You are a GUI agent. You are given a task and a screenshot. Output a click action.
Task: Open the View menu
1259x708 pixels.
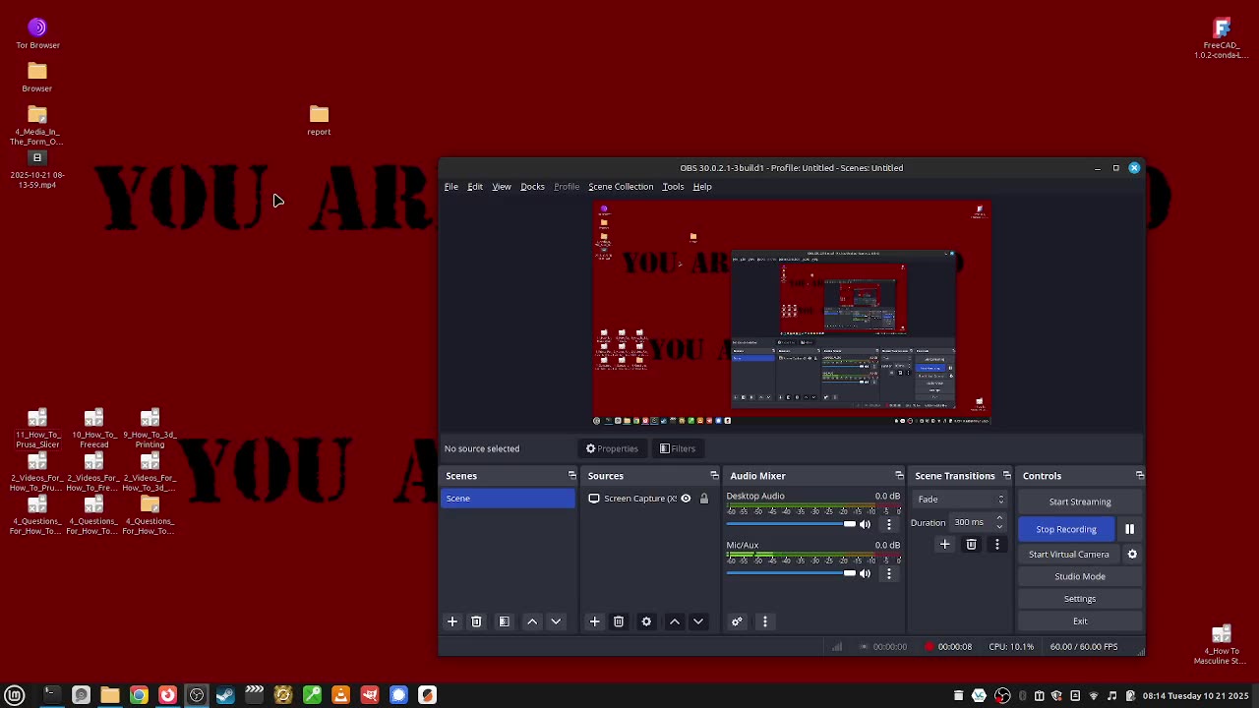tap(502, 187)
